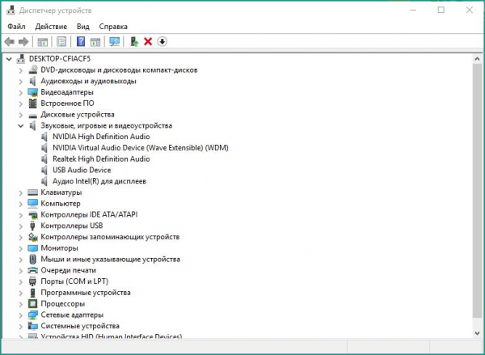The height and width of the screenshot is (355, 485).
Task: Click the Мыши mouse category icon
Action: (x=33, y=260)
